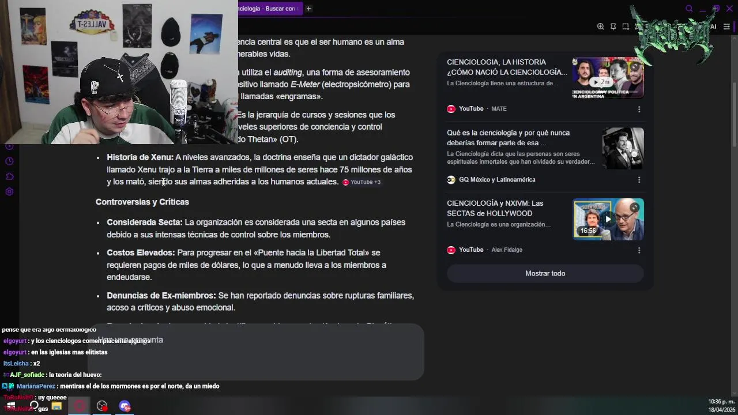This screenshot has width=738, height=415.
Task: Open the Opera sidebar extensions cube icon
Action: [9, 176]
